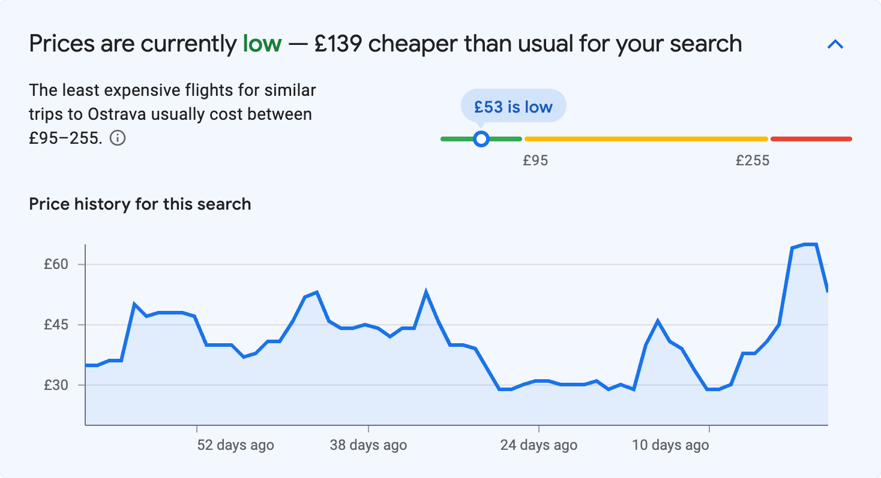Click the circular info icon beside £95–255

(118, 138)
